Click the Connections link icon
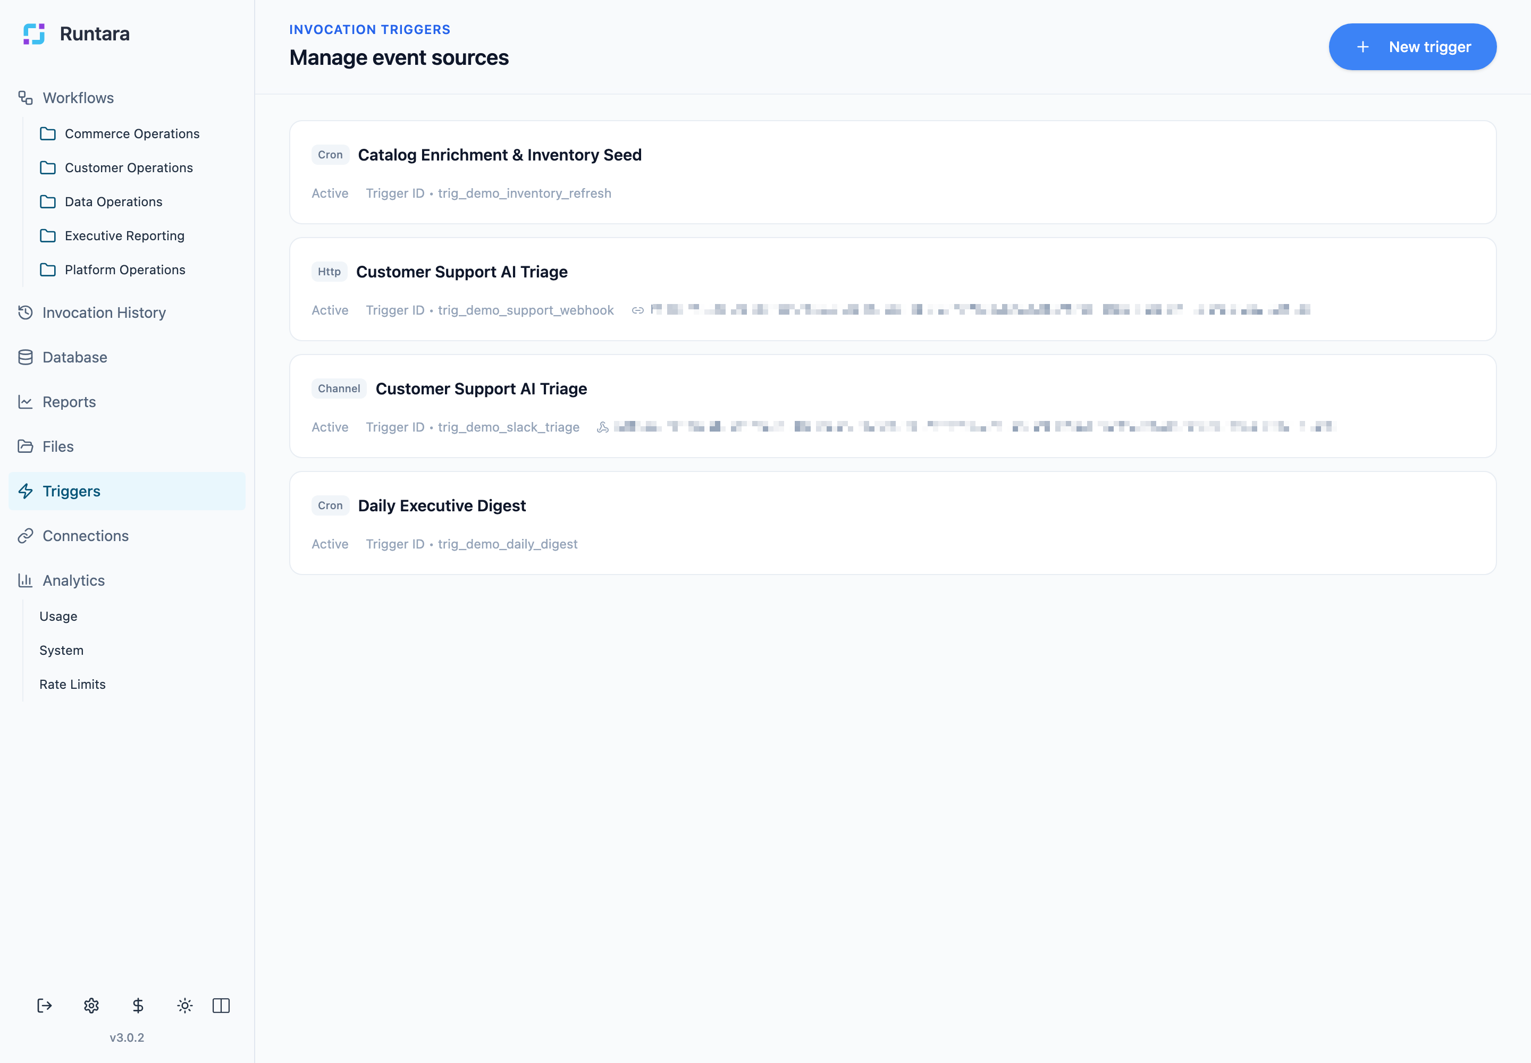The image size is (1531, 1063). 26,536
